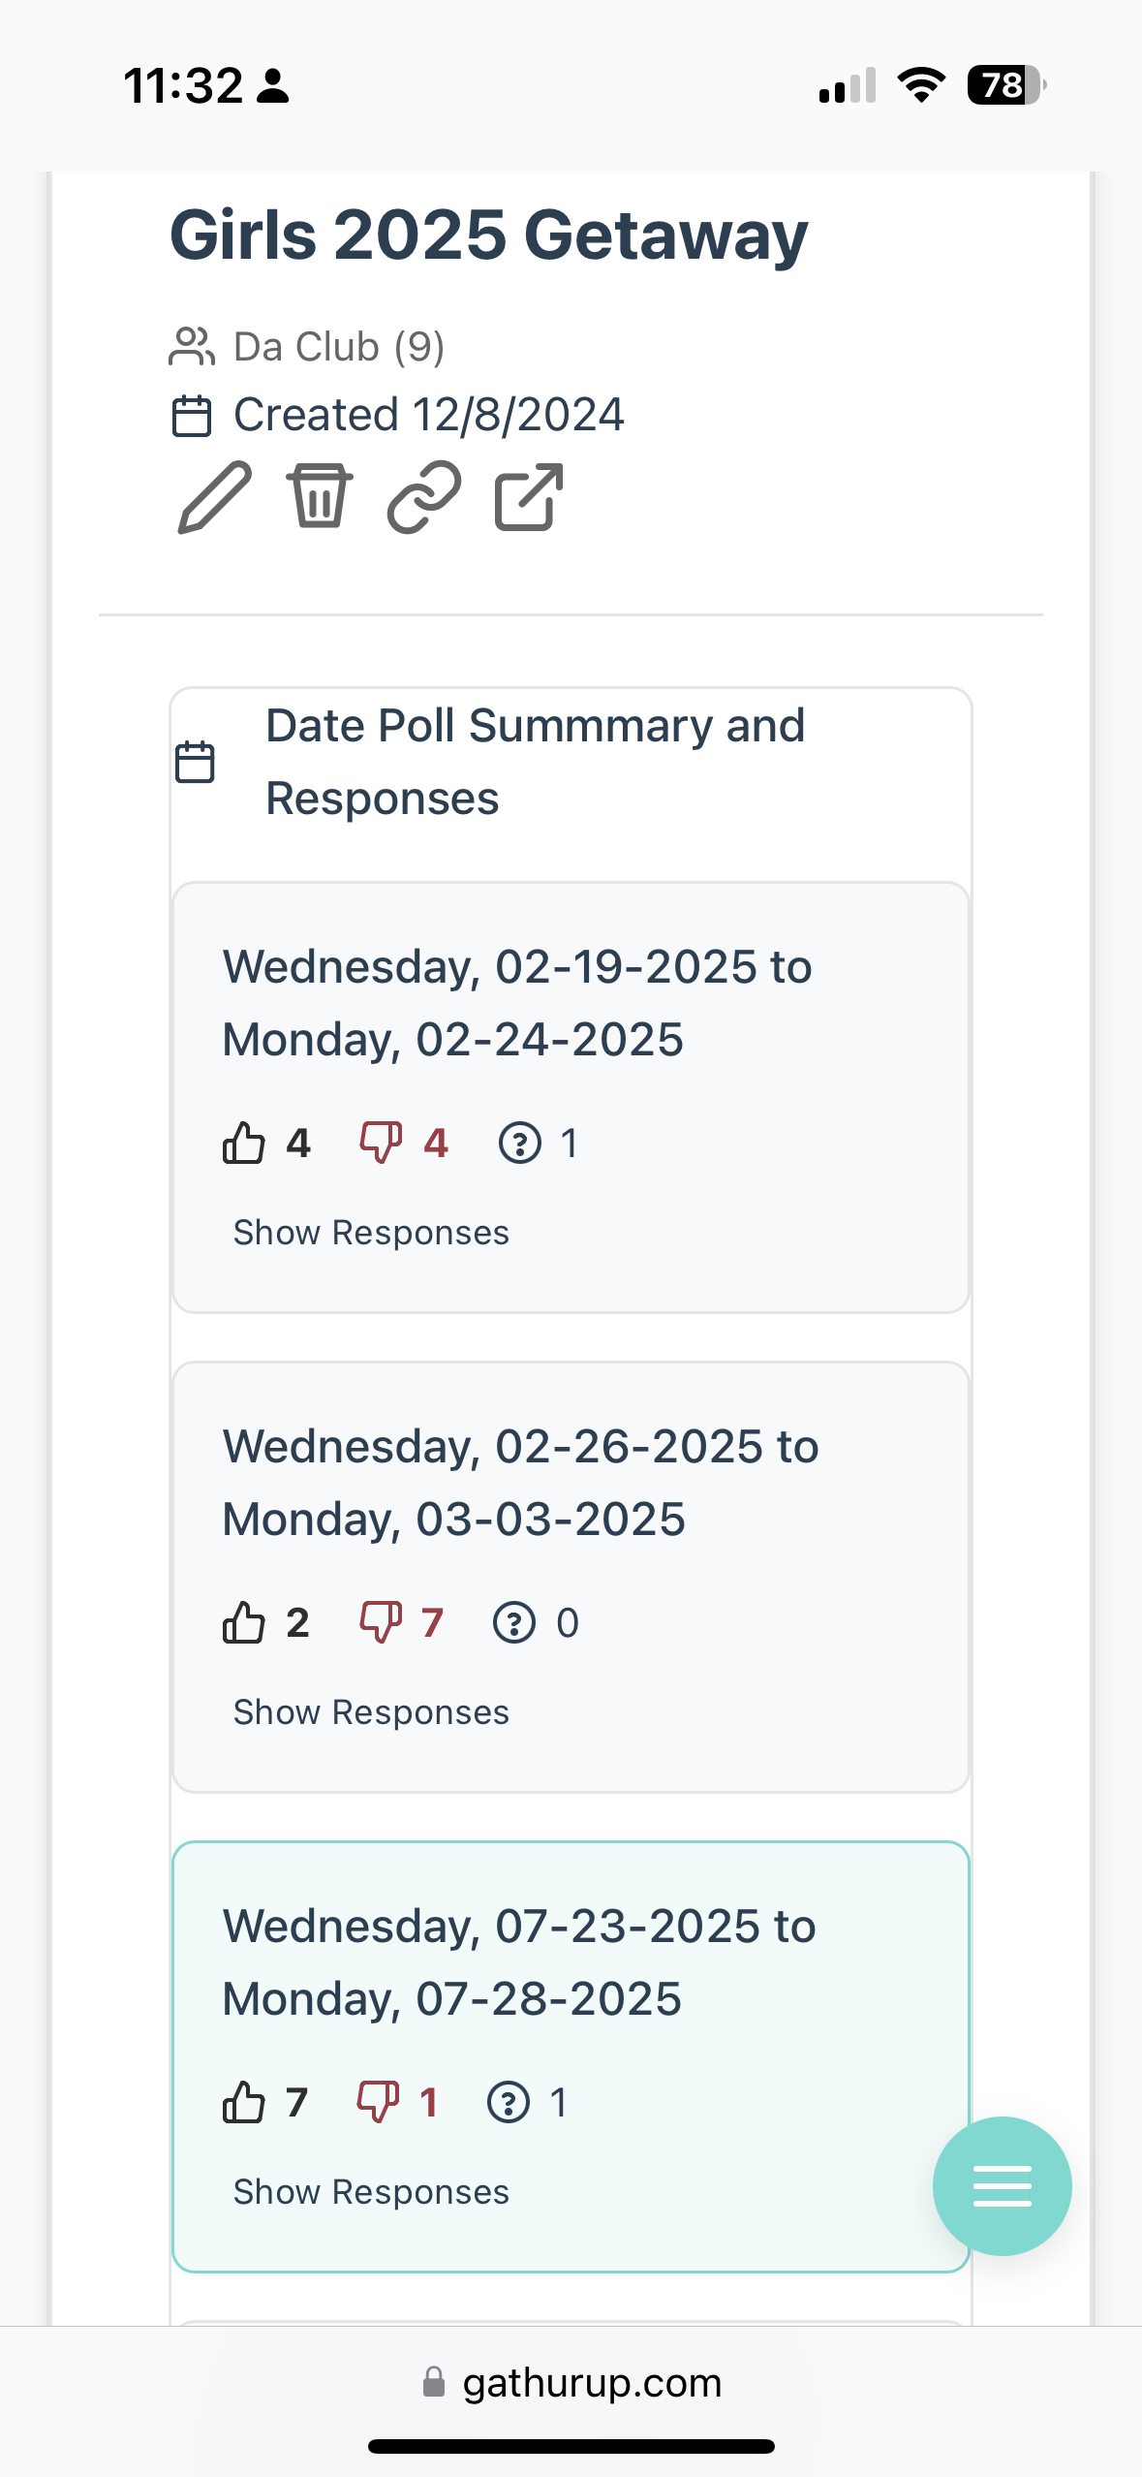This screenshot has height=2477, width=1142.
Task: Show responses for the 02-26-2025 dates
Action: click(x=371, y=1712)
